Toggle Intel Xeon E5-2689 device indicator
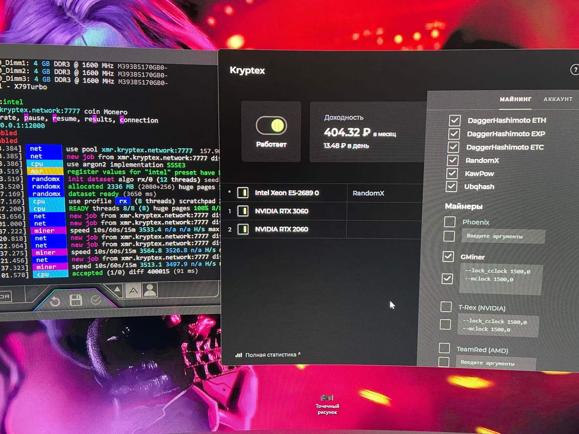This screenshot has height=434, width=579. 243,193
